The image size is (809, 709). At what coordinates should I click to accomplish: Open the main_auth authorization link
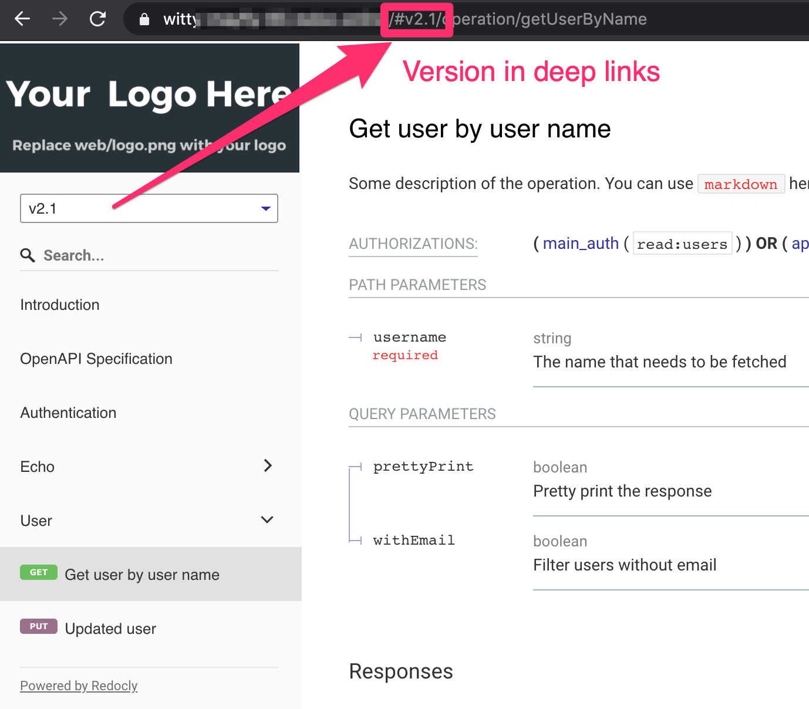(x=581, y=244)
